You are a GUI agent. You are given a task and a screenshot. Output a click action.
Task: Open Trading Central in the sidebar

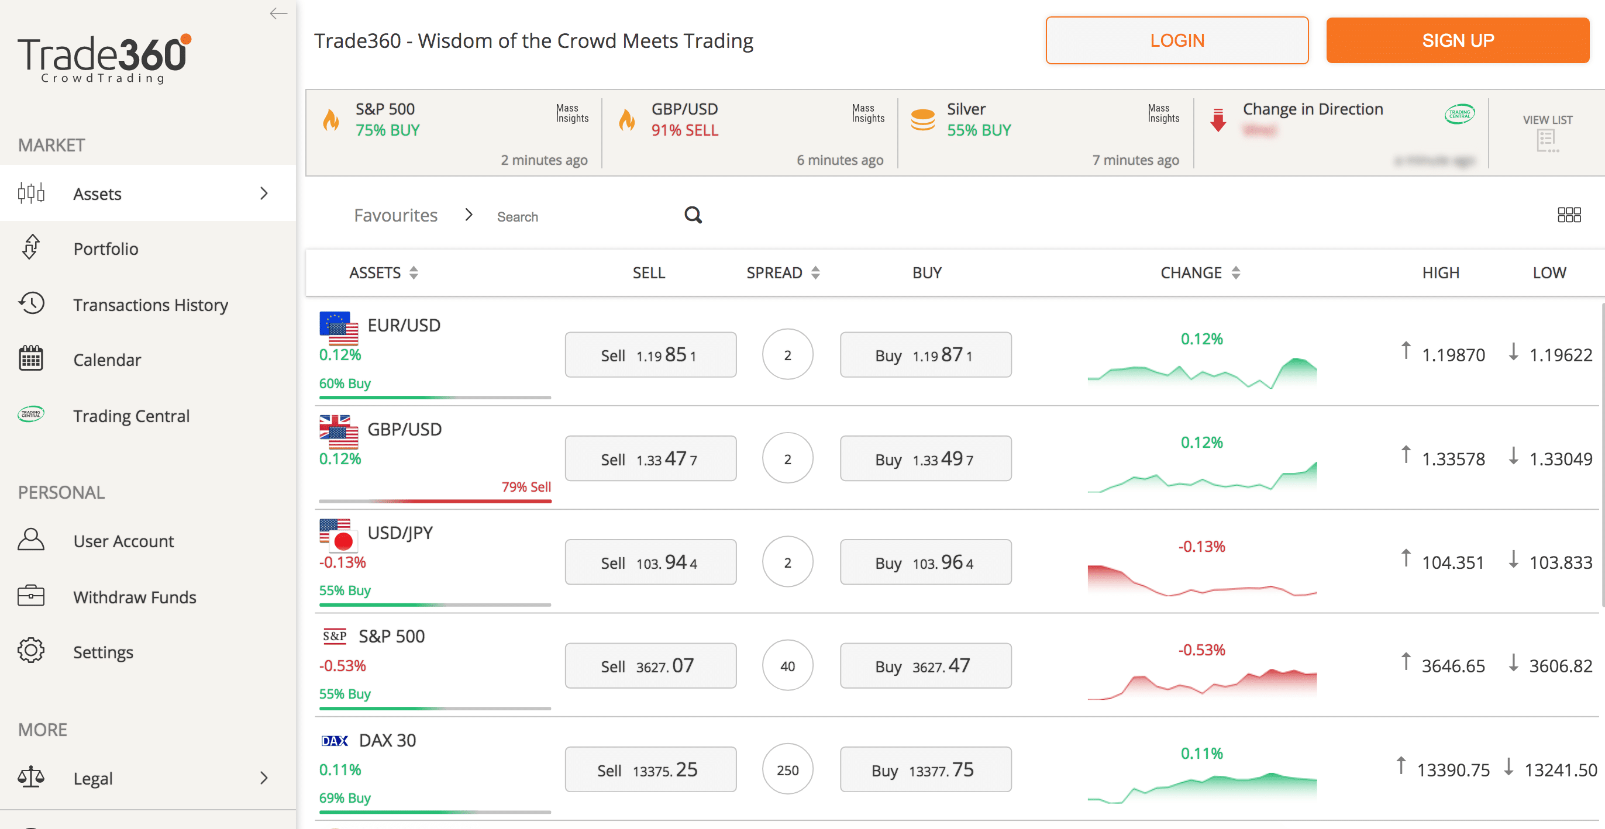tap(147, 416)
